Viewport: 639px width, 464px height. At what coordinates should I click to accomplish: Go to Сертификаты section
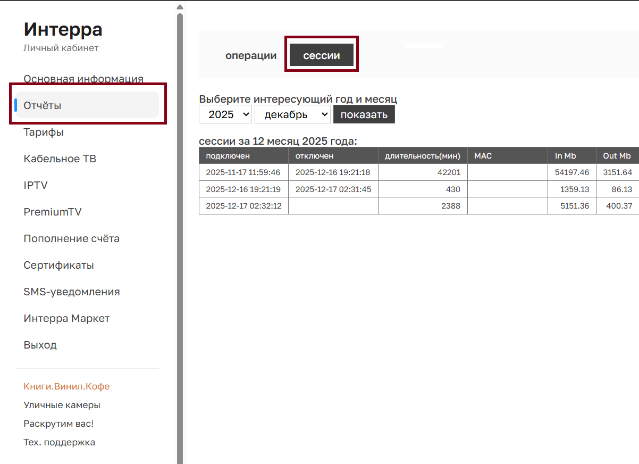pyautogui.click(x=58, y=265)
